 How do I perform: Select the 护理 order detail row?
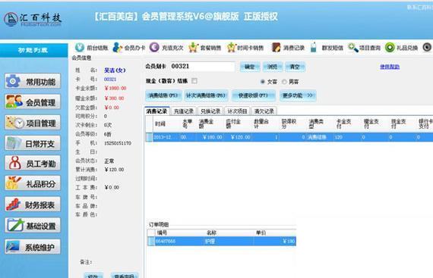coord(222,241)
